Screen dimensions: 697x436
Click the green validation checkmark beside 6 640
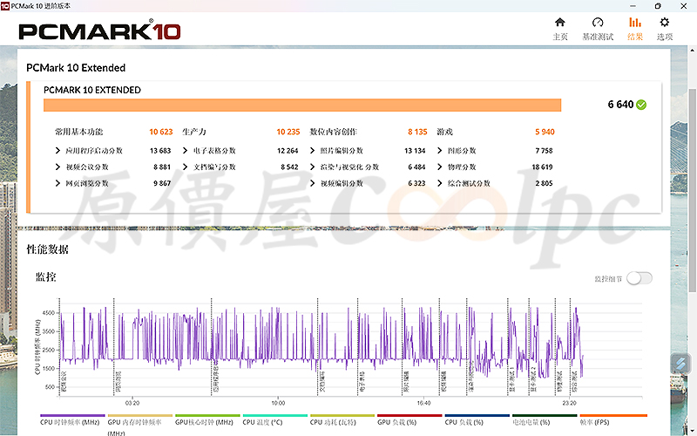(641, 105)
